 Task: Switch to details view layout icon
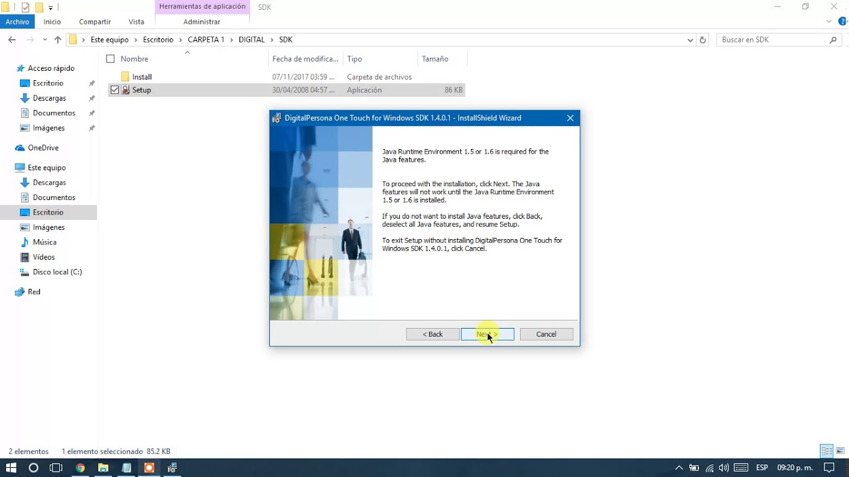[x=826, y=451]
